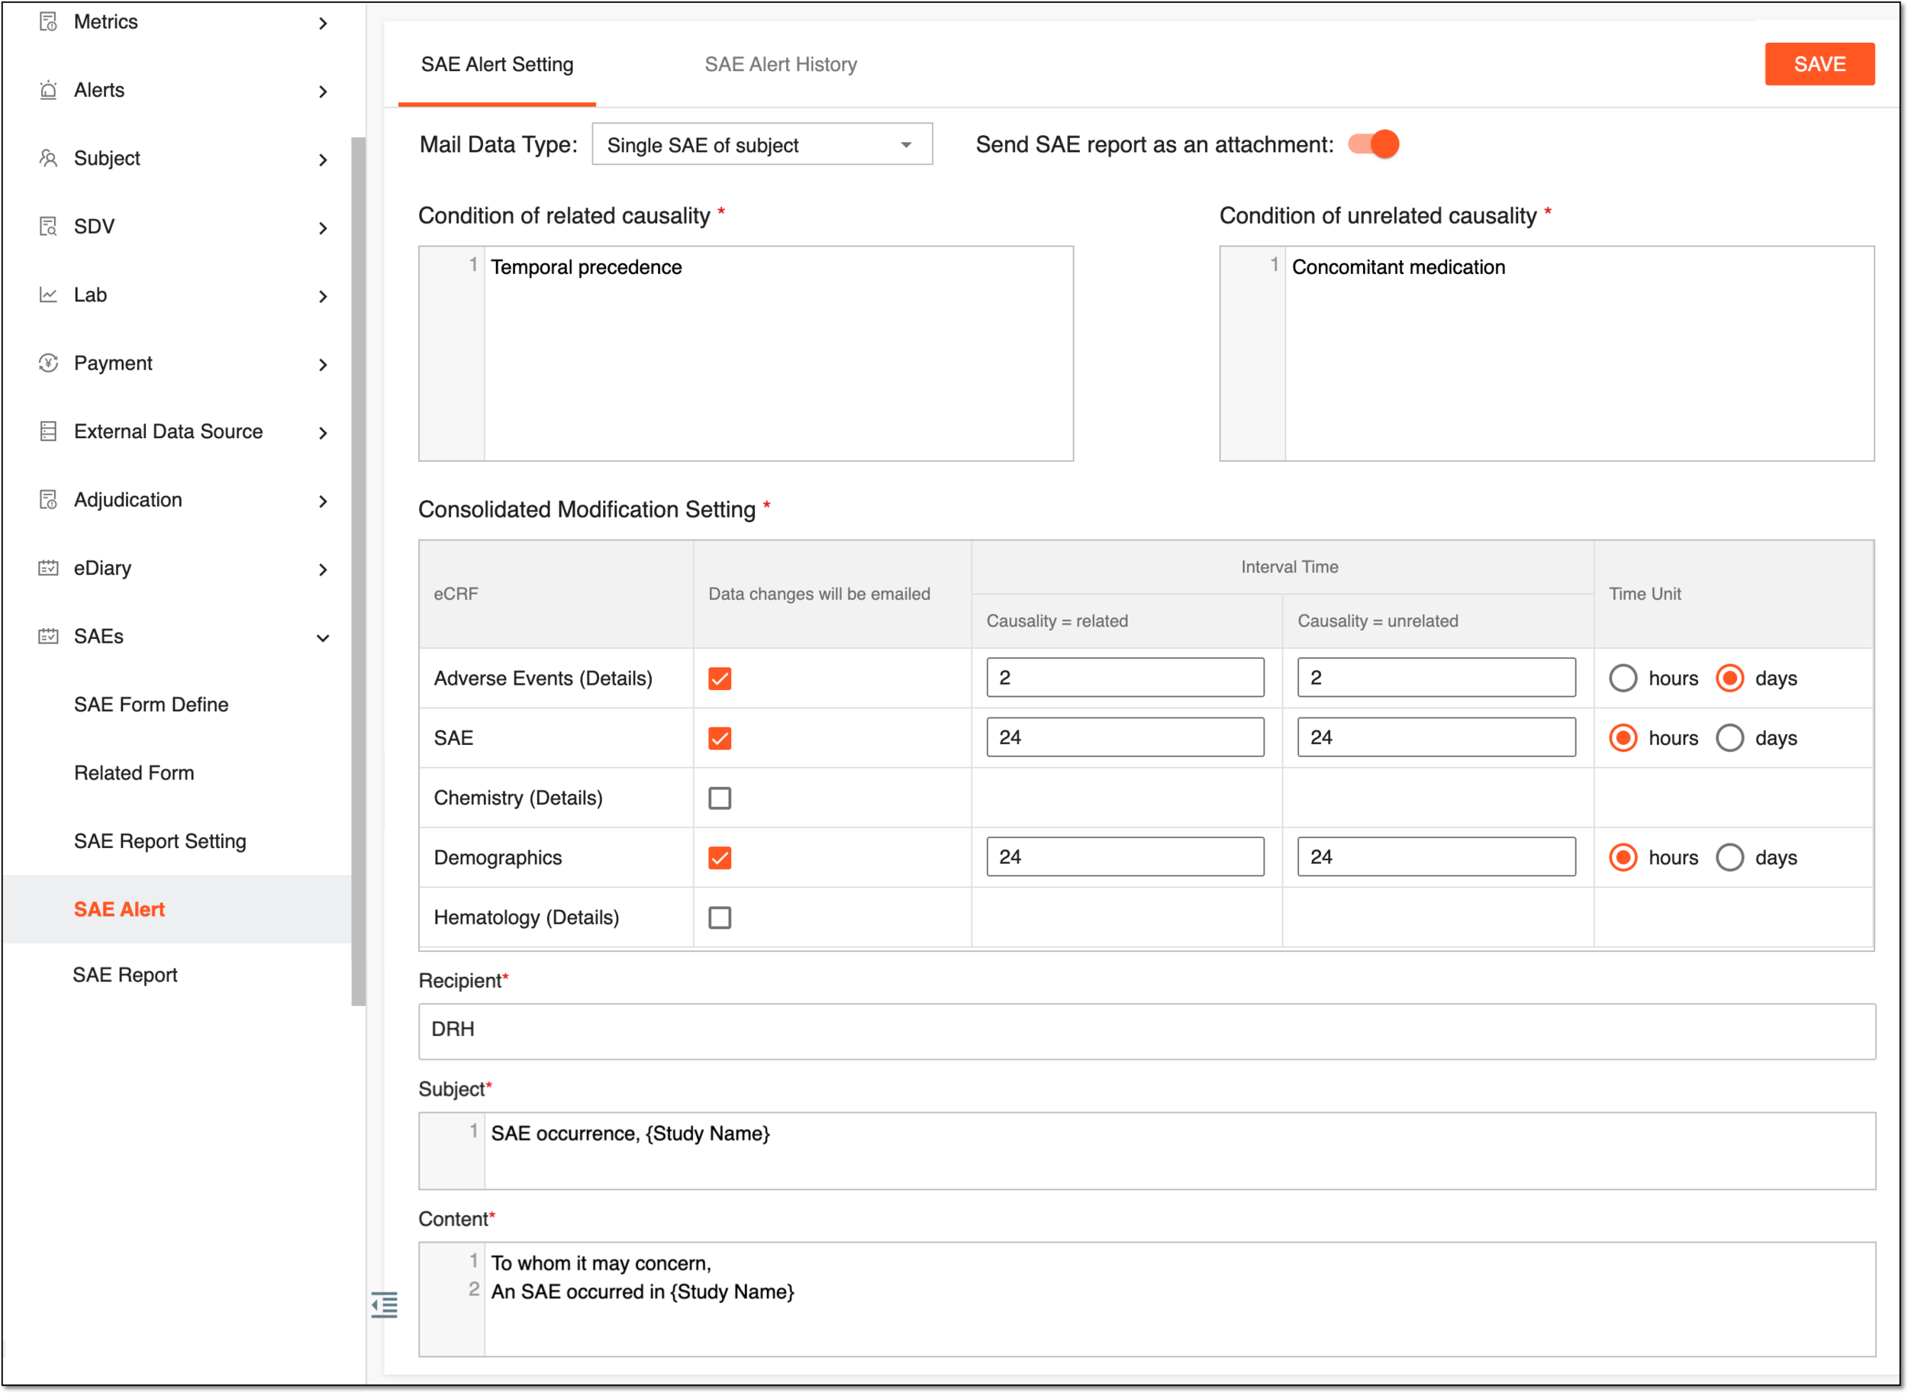Open Related Form submenu item
Viewport: 1908px width, 1393px height.
tap(134, 773)
